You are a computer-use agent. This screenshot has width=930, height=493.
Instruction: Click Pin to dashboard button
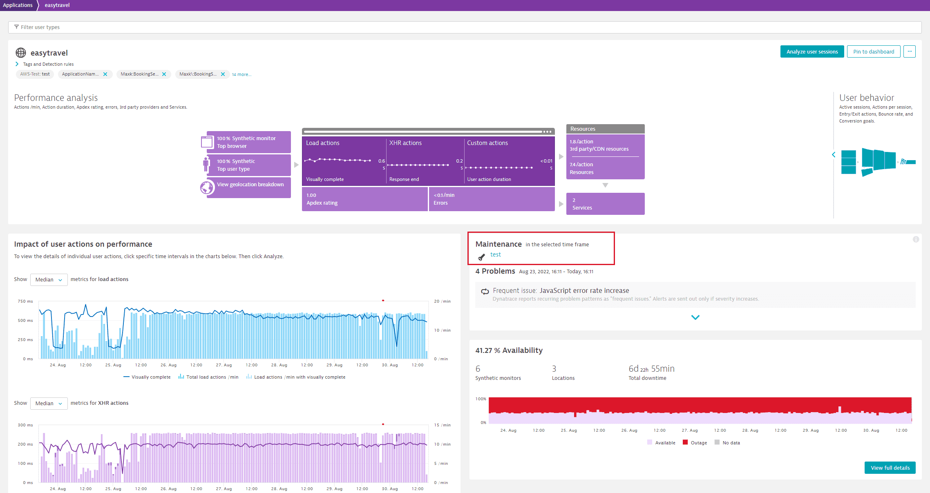point(874,51)
